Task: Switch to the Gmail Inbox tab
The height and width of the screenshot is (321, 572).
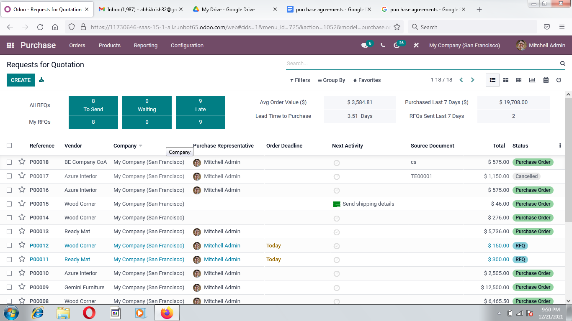Action: point(142,9)
